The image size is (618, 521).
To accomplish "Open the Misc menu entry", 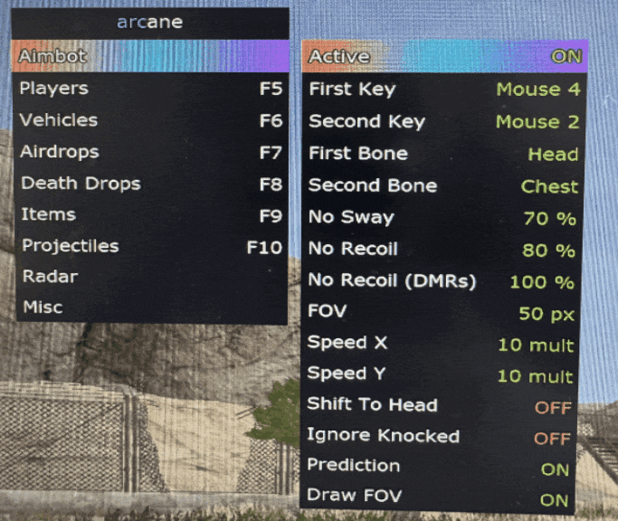I will (150, 307).
